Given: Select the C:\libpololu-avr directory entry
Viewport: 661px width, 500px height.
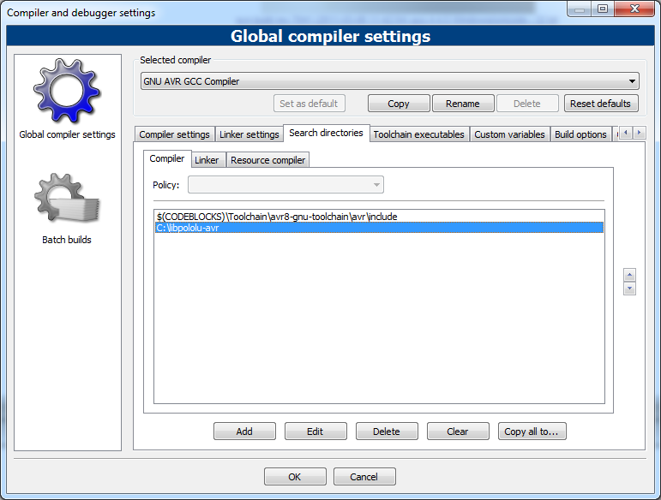Looking at the screenshot, I should tap(187, 228).
